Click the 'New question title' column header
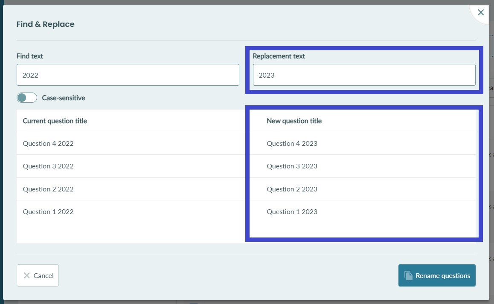494x304 pixels. (x=294, y=121)
